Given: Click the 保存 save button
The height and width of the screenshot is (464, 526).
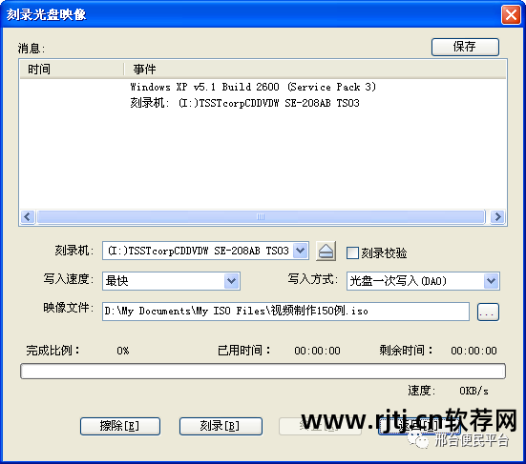Looking at the screenshot, I should (465, 47).
